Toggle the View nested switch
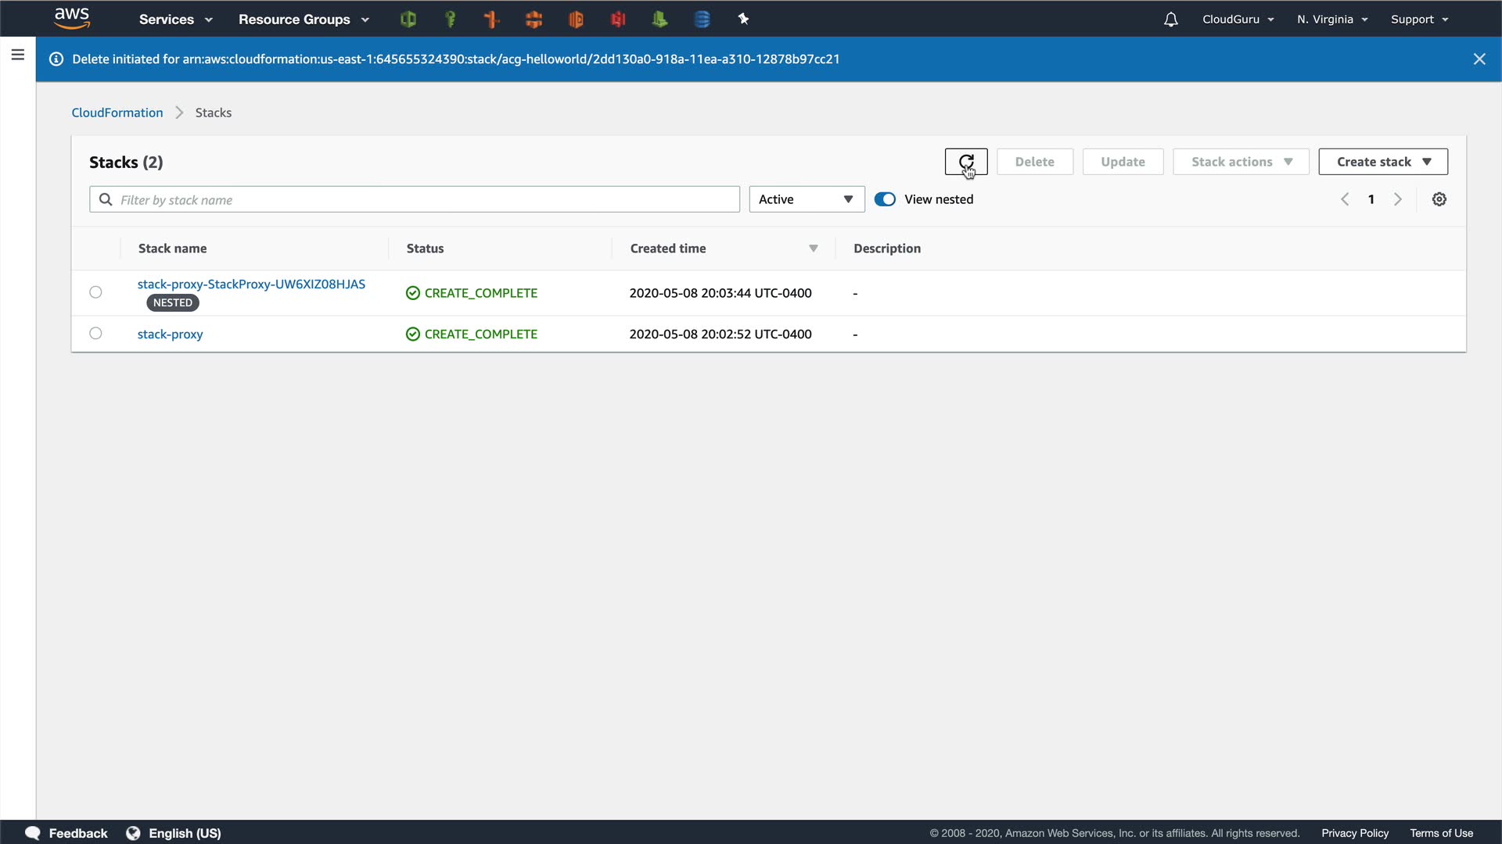The width and height of the screenshot is (1502, 844). click(x=885, y=199)
